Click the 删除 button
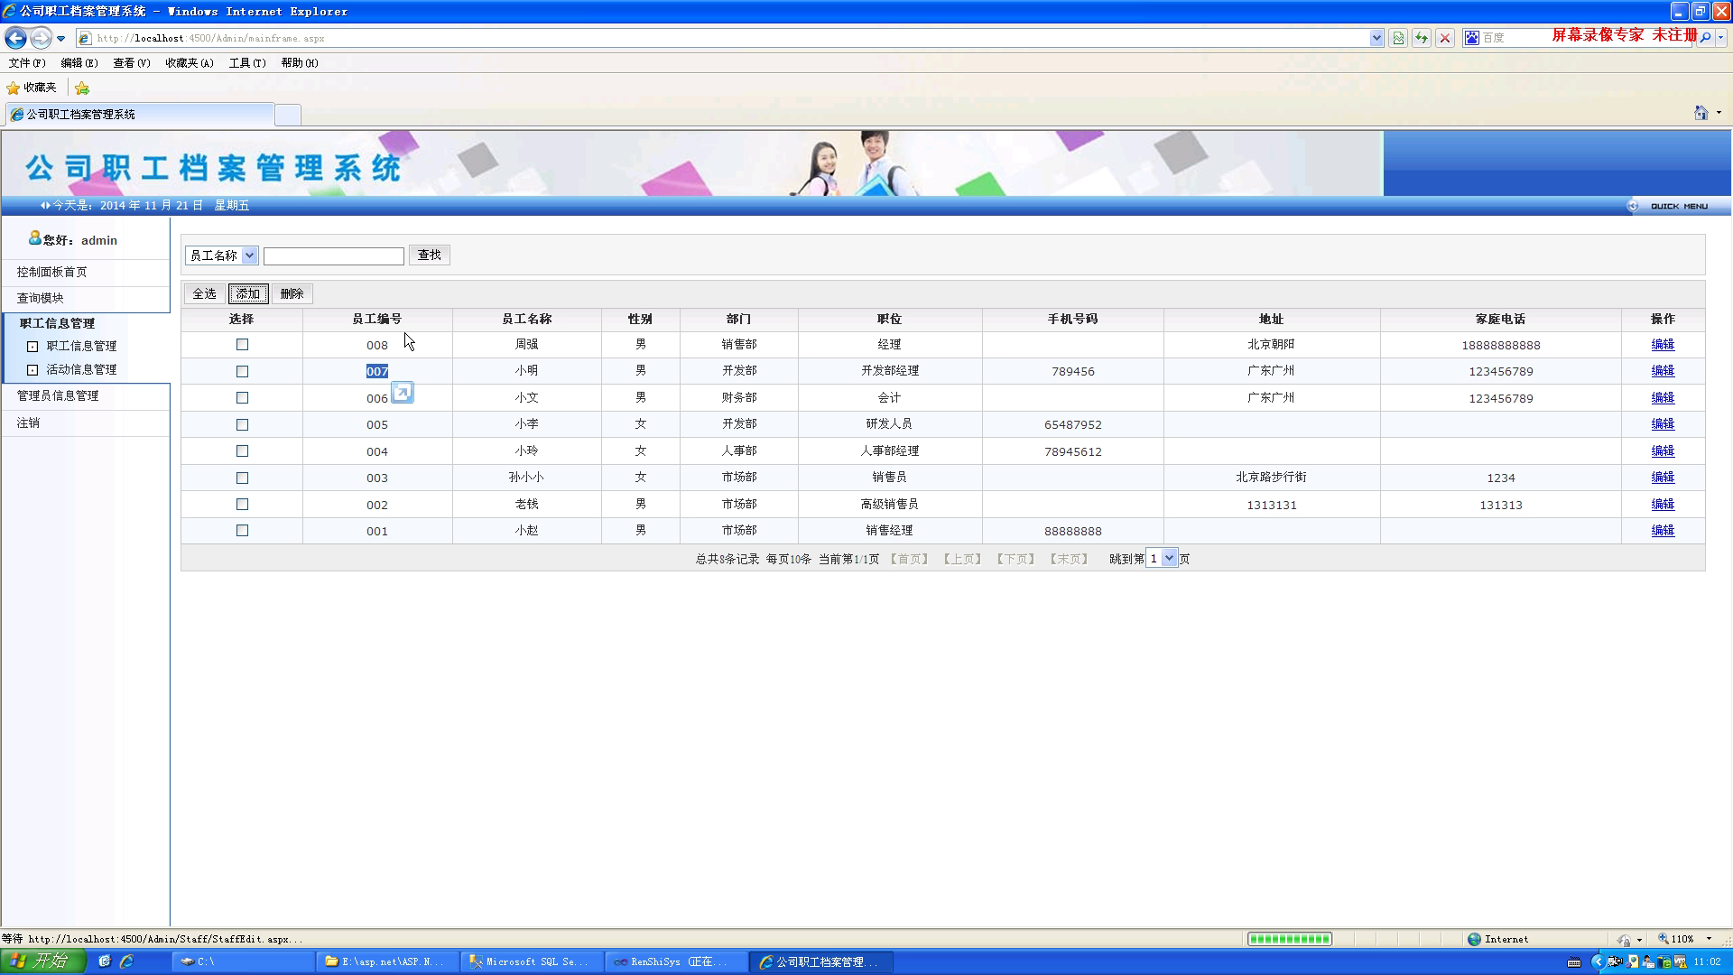The width and height of the screenshot is (1733, 975). click(x=292, y=293)
